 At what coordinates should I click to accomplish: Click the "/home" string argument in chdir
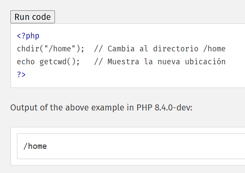tap(60, 49)
